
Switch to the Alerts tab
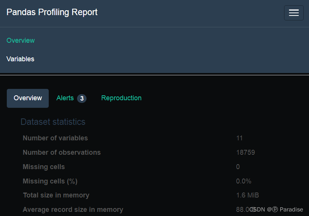point(71,98)
